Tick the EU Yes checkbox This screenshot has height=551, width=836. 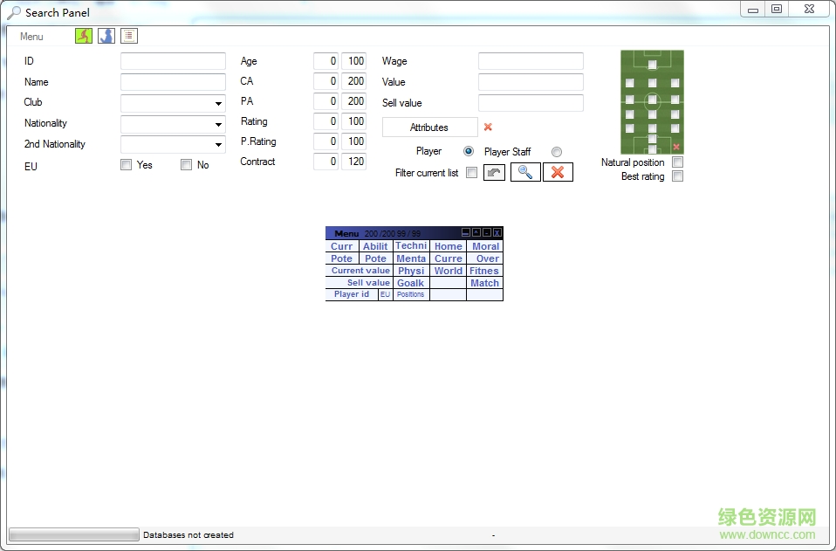tap(127, 165)
